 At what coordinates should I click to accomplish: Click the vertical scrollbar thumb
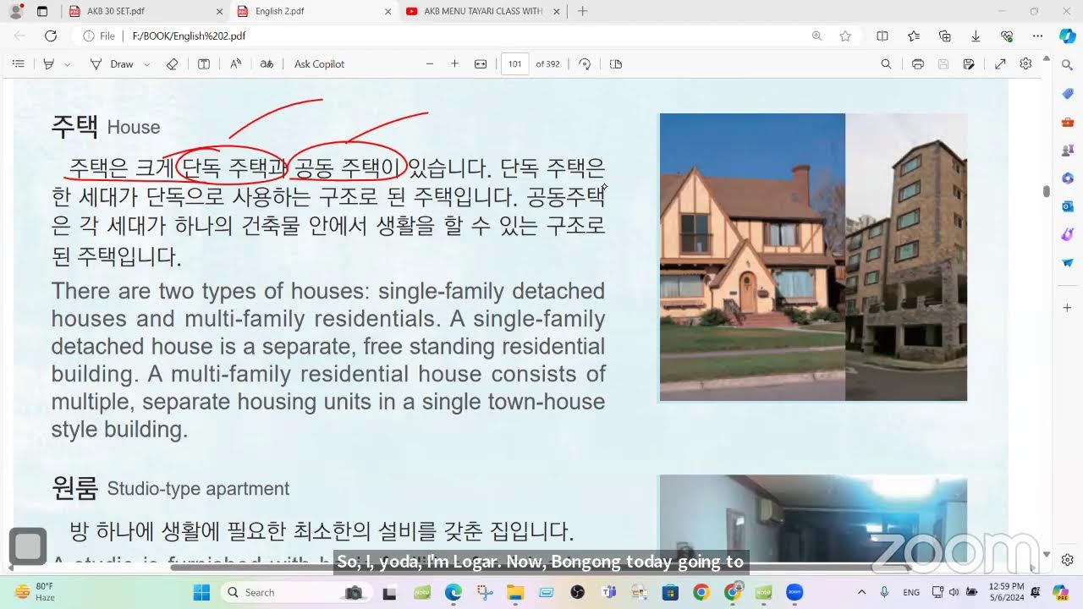1047,192
